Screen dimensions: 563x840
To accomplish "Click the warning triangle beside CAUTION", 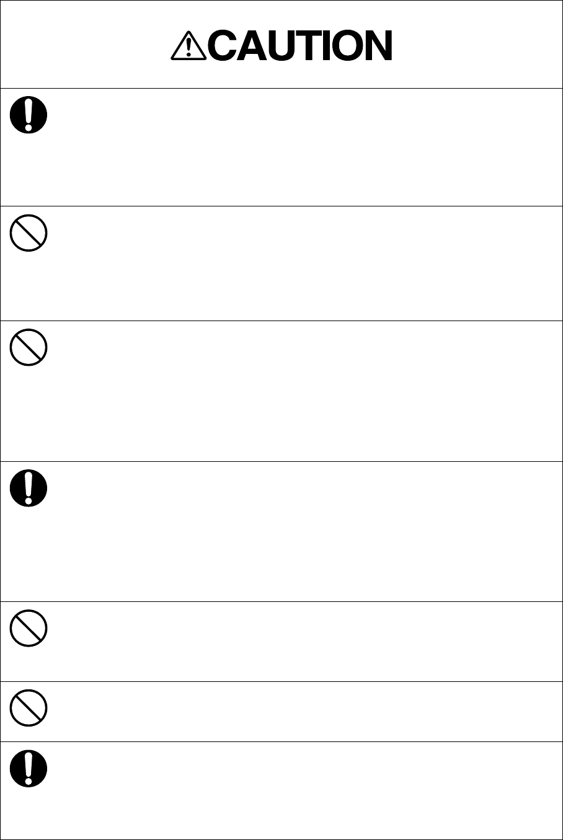I will pyautogui.click(x=187, y=46).
